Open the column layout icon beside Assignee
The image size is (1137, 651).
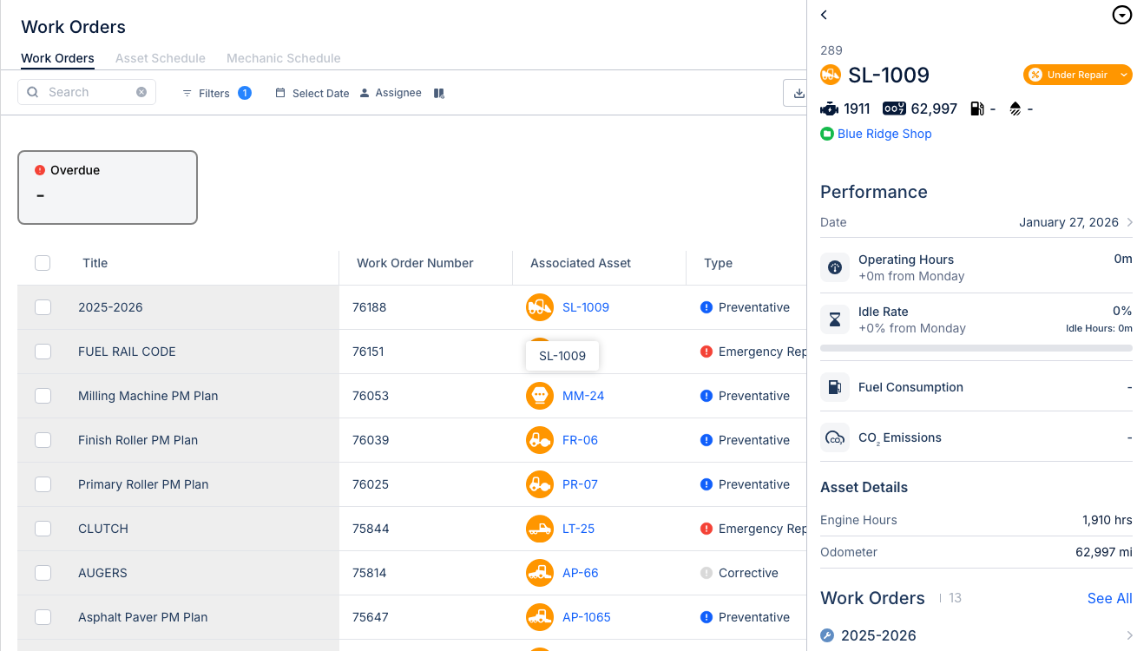(439, 93)
